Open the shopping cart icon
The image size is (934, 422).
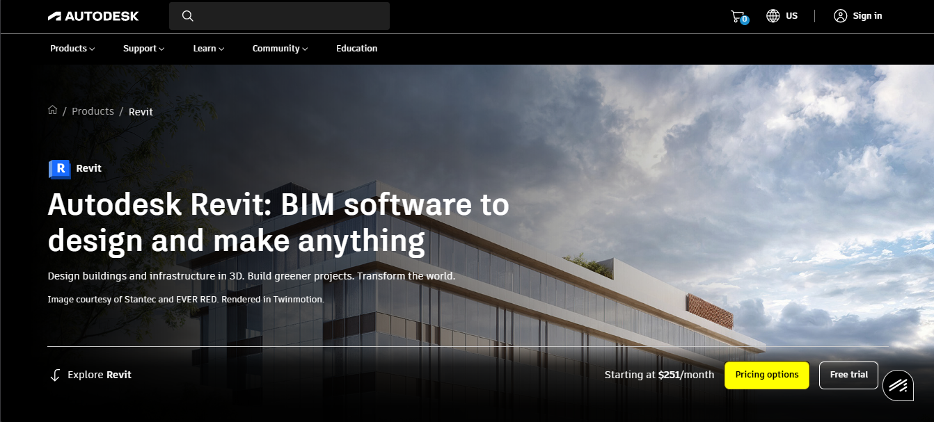tap(737, 16)
